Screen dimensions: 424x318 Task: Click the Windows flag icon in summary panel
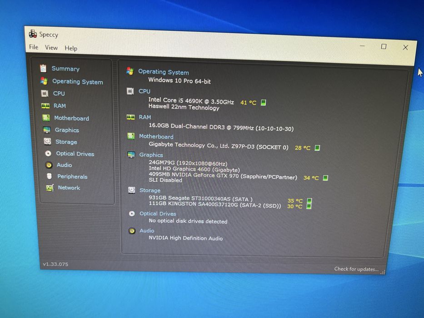click(x=130, y=71)
